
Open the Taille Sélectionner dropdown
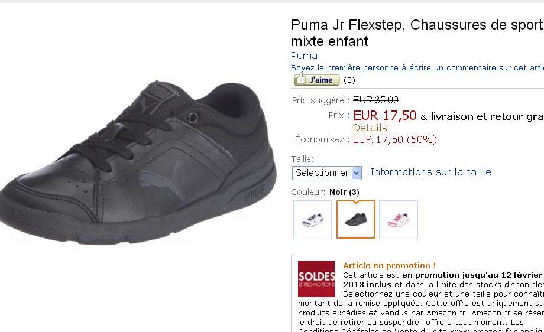(326, 173)
